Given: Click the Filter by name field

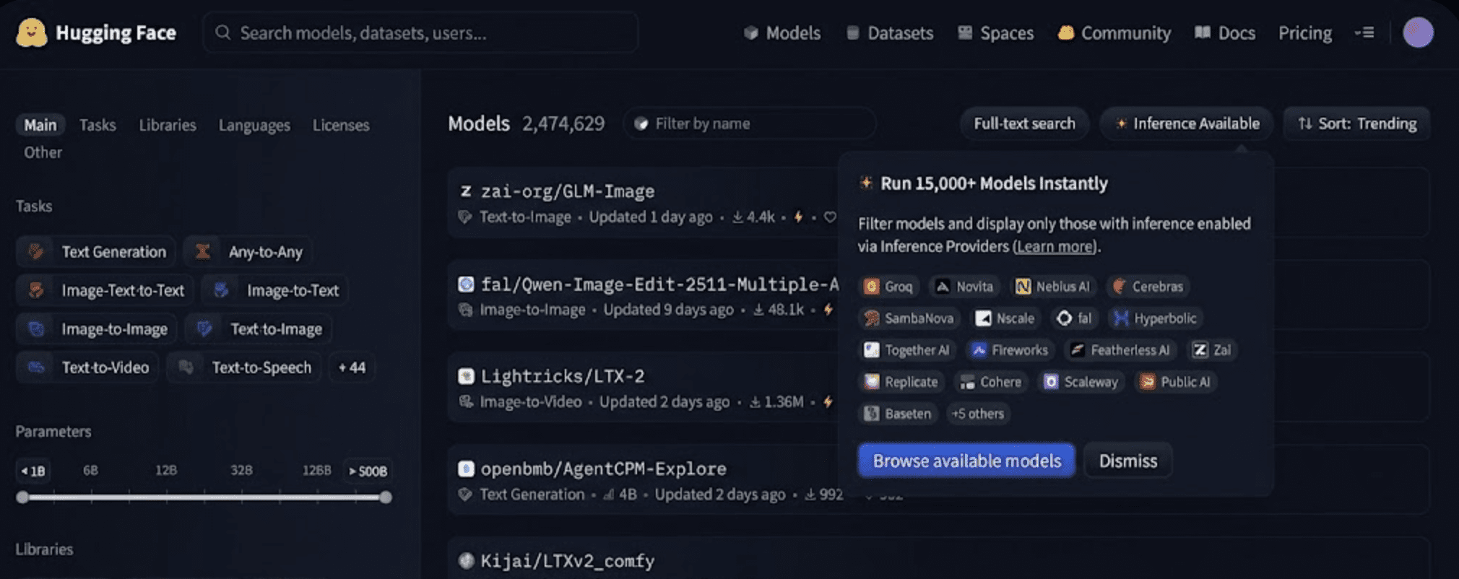Looking at the screenshot, I should 751,124.
